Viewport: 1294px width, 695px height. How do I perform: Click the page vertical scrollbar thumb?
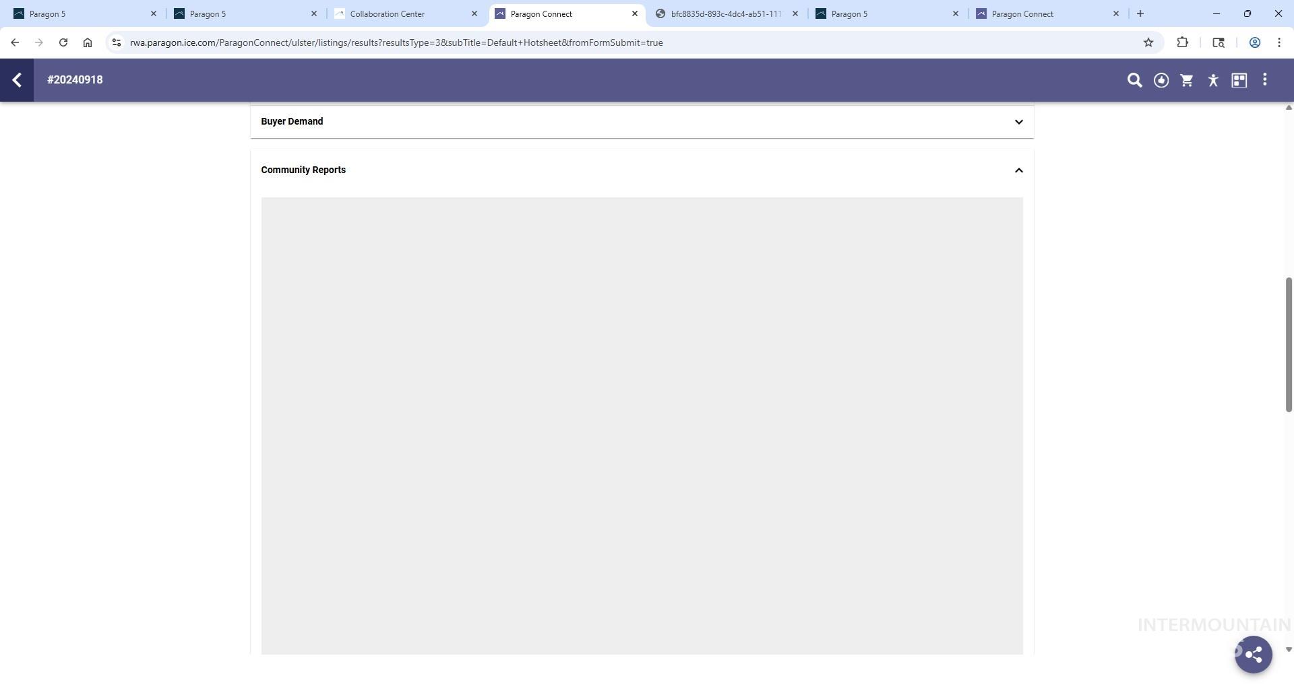[1288, 343]
